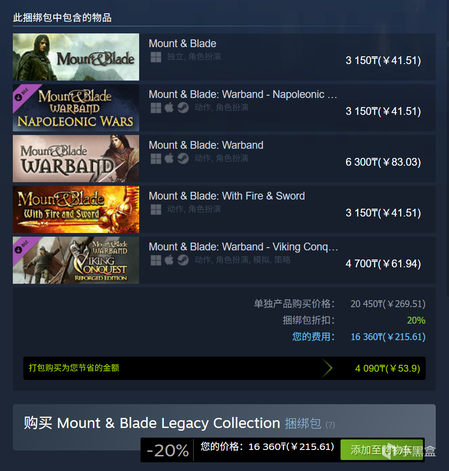449x471 pixels.
Task: Click the green arrow in savings bar
Action: coord(327,368)
